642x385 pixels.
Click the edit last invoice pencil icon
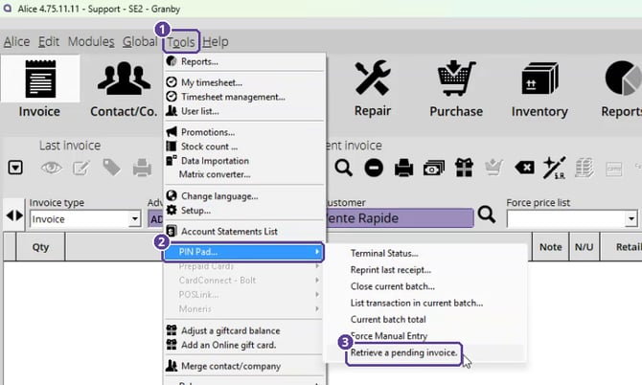(81, 168)
